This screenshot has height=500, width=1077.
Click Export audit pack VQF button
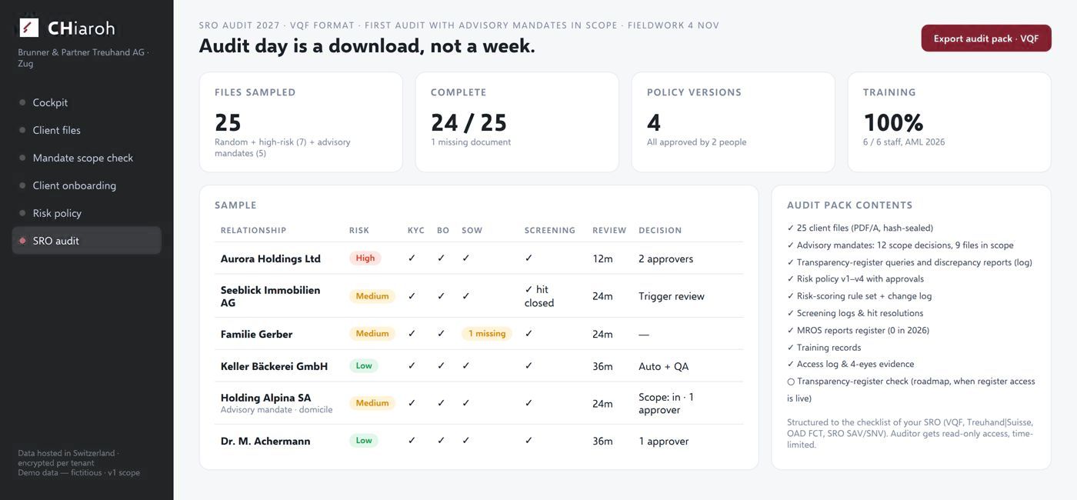[x=986, y=38]
